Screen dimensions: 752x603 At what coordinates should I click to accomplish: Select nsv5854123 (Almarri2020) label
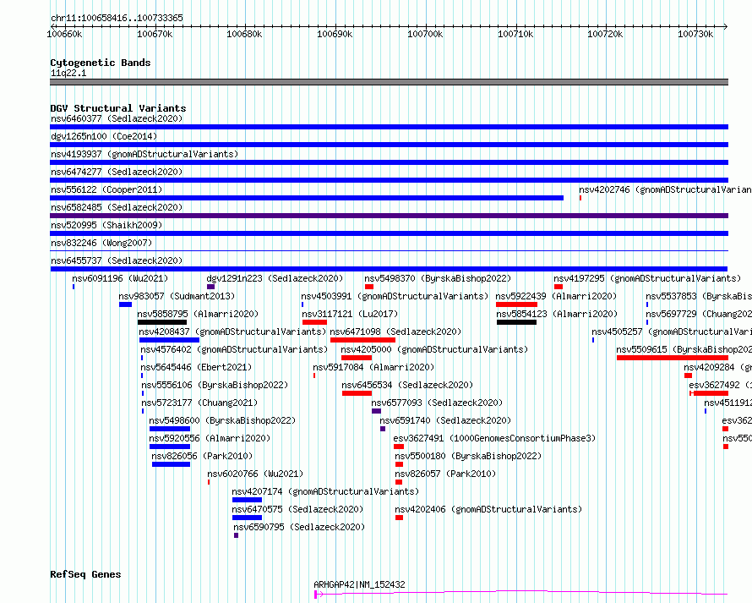coord(557,314)
